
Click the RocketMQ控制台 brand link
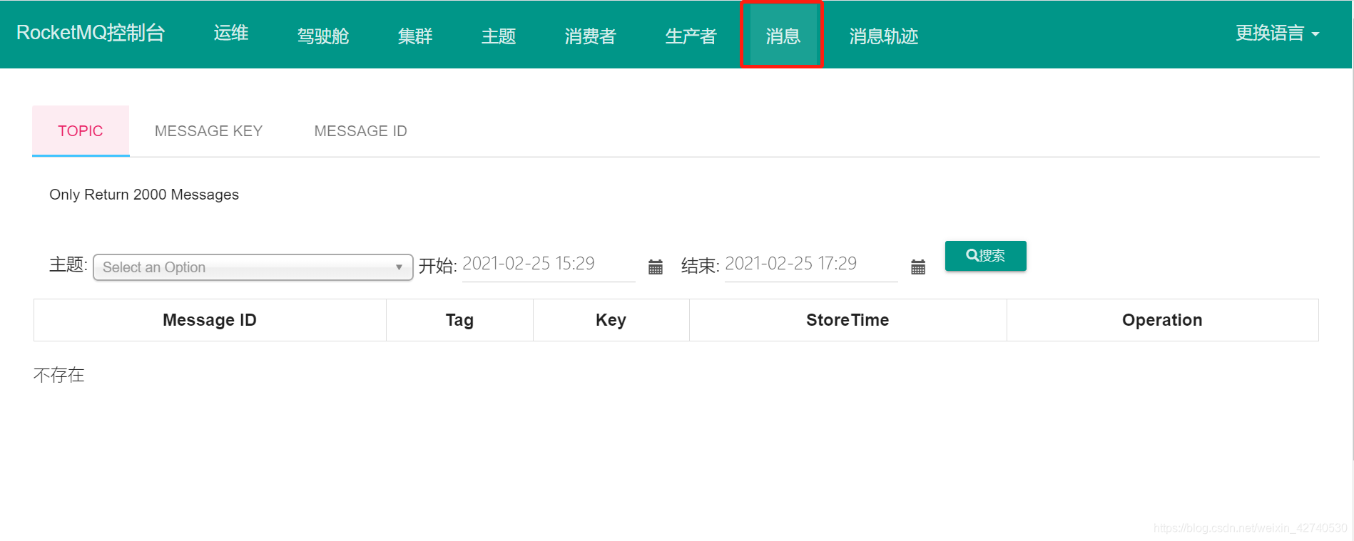point(91,33)
